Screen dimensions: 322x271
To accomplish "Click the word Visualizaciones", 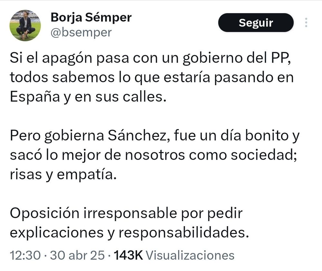I will [x=190, y=255].
